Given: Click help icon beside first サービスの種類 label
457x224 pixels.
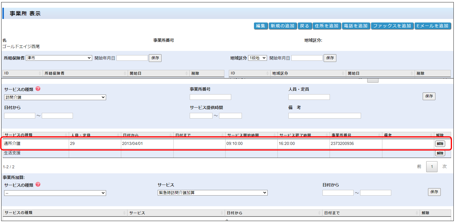Looking at the screenshot, I should click(x=38, y=89).
